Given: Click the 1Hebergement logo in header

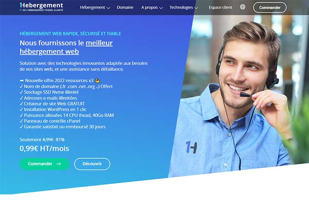Looking at the screenshot, I should [41, 7].
